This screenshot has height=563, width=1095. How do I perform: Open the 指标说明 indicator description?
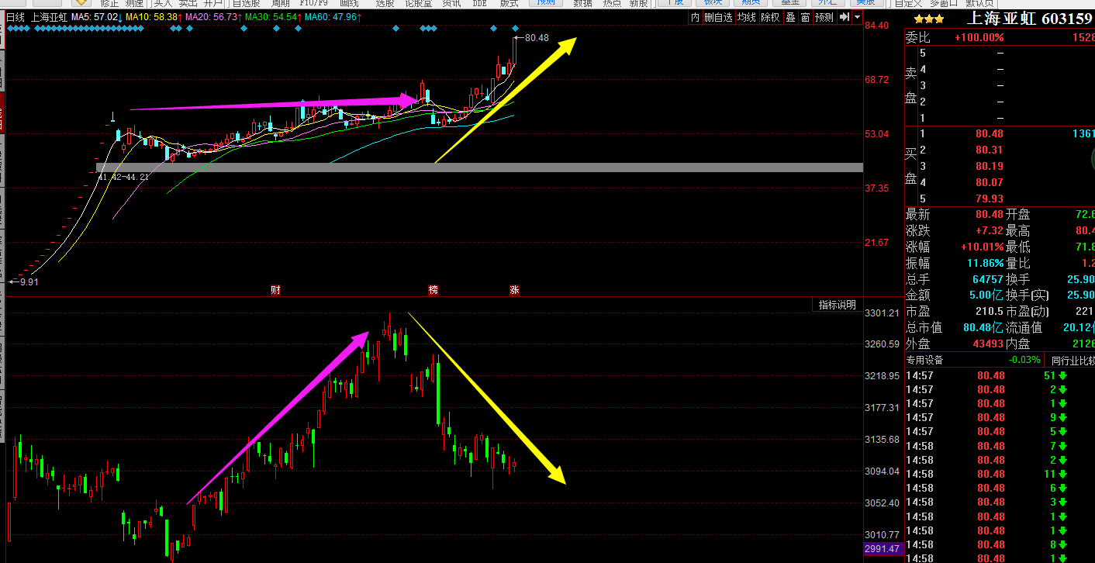coord(838,305)
